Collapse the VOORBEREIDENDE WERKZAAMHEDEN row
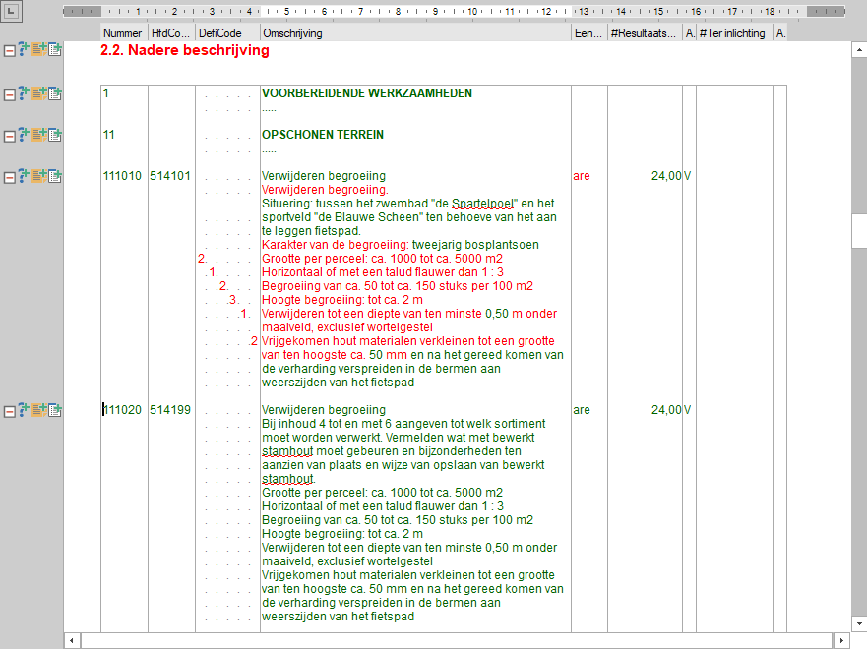 [10, 95]
